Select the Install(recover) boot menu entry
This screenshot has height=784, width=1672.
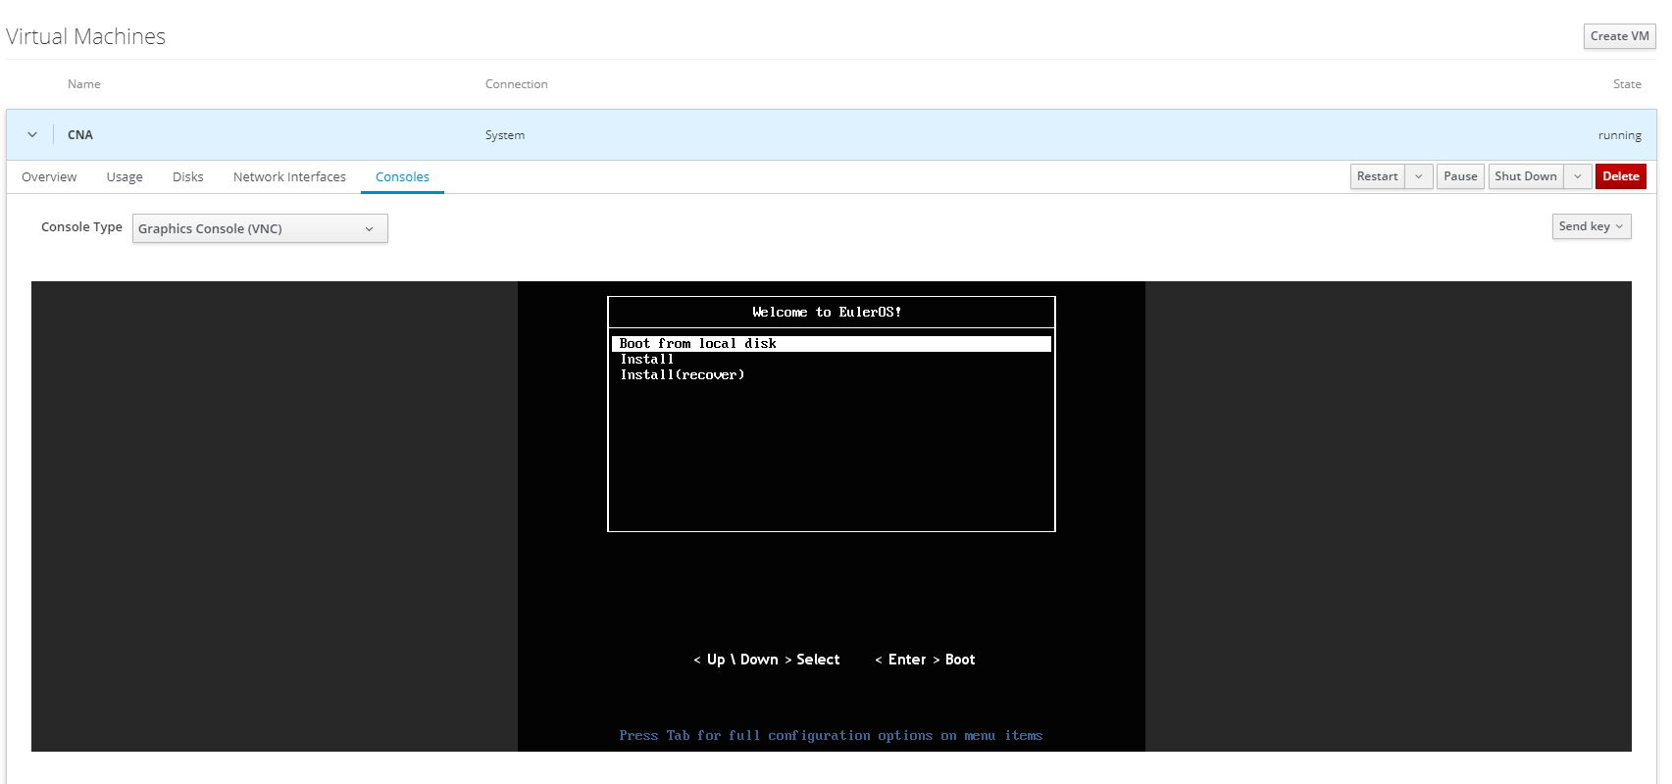683,375
